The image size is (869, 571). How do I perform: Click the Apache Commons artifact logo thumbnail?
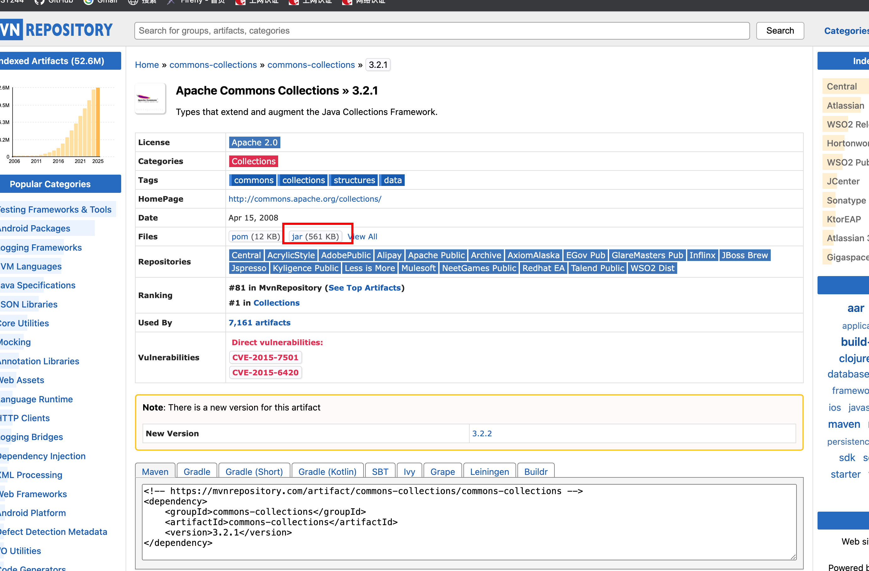150,99
